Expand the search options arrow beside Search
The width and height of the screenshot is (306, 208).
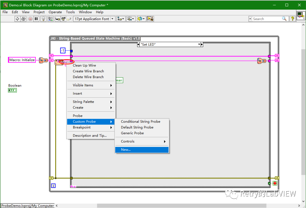coord(250,19)
